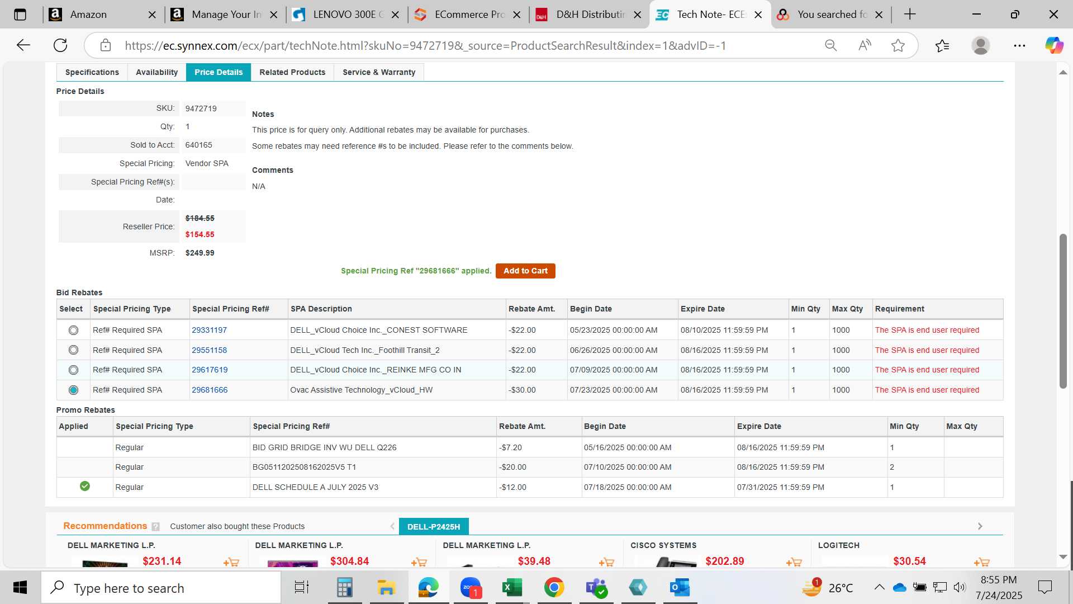Click the Recommendations help question icon
This screenshot has height=604, width=1073.
(155, 526)
